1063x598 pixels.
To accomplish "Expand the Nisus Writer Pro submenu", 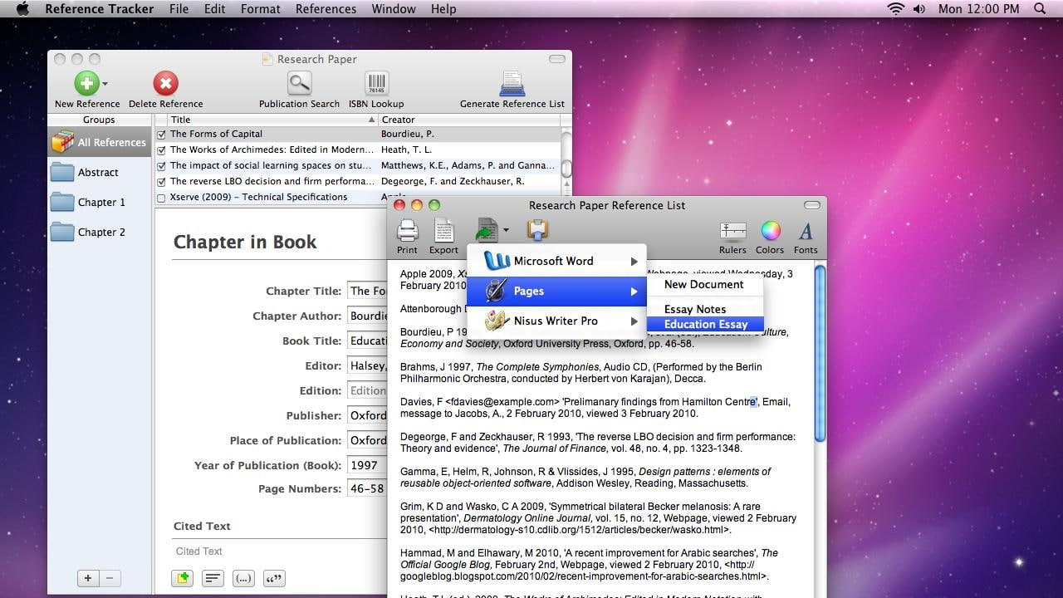I will [556, 321].
